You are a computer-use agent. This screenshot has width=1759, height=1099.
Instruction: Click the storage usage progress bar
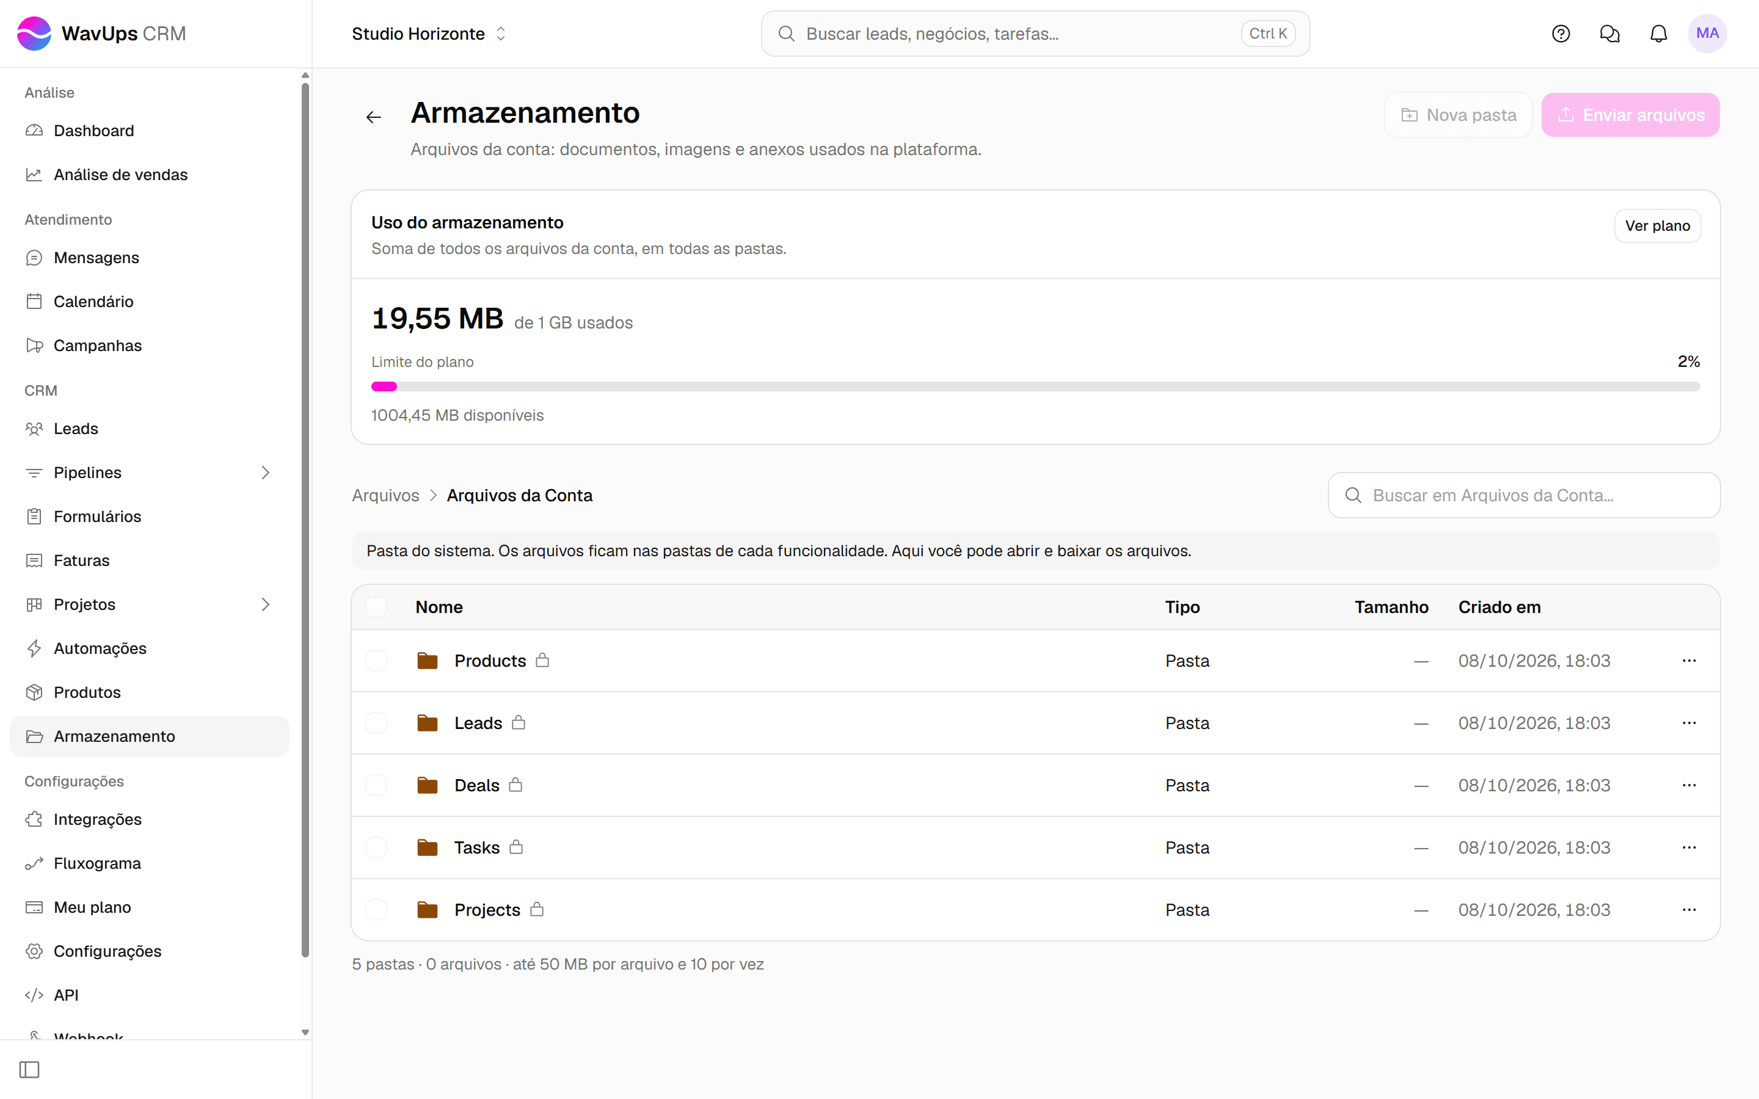pos(1035,386)
